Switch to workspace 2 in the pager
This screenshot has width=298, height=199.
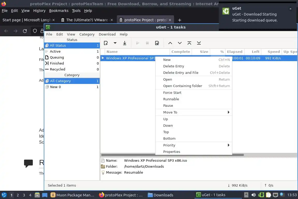[18, 195]
